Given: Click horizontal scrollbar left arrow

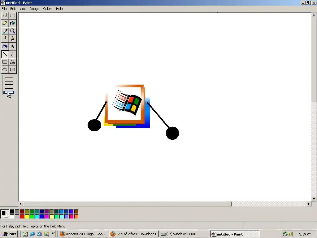Looking at the screenshot, I should 21,204.
